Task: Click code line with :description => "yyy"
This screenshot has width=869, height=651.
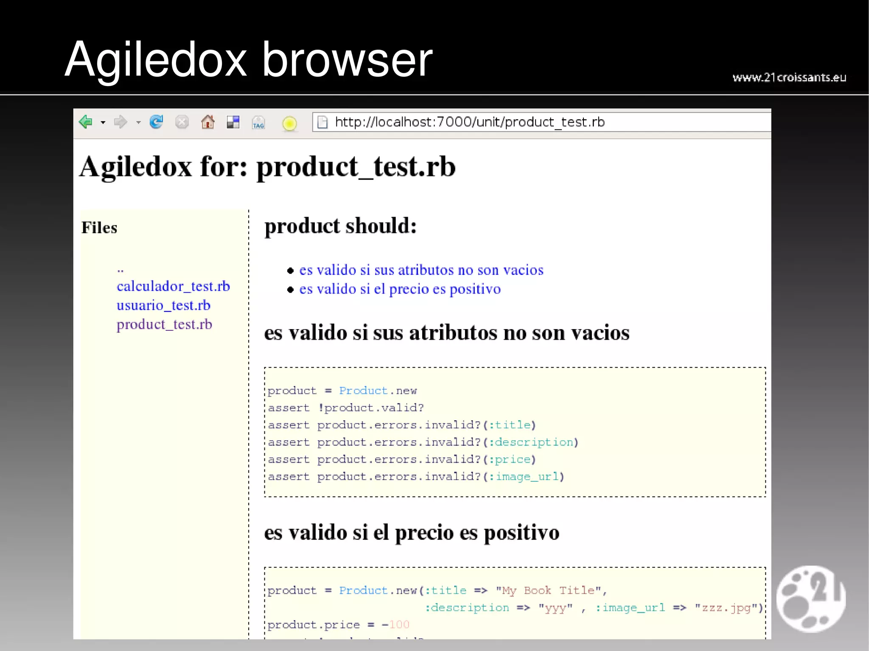Action: (x=594, y=608)
